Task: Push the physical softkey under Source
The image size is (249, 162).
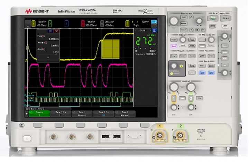Action: point(38,125)
